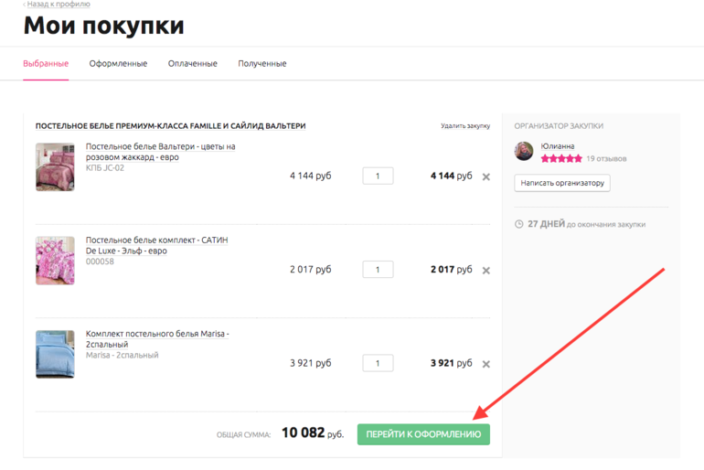Open the САТИН De Luxe Эльф thumbnail
Image resolution: width=704 pixels, height=470 pixels.
55,260
